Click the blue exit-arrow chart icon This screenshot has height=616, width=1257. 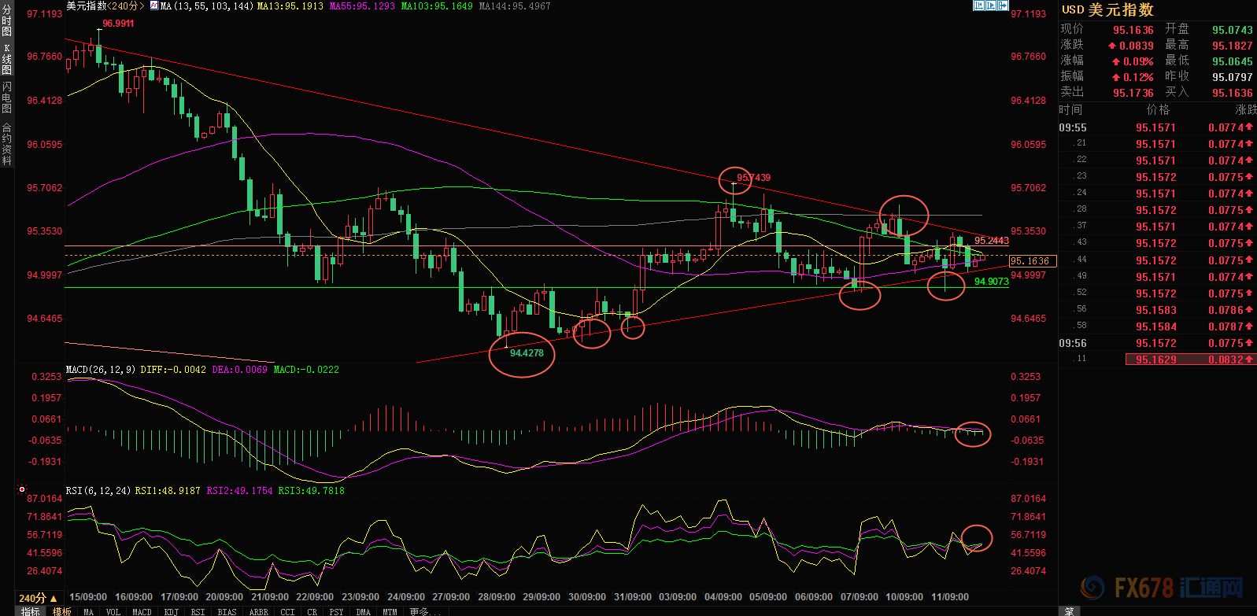click(1003, 6)
